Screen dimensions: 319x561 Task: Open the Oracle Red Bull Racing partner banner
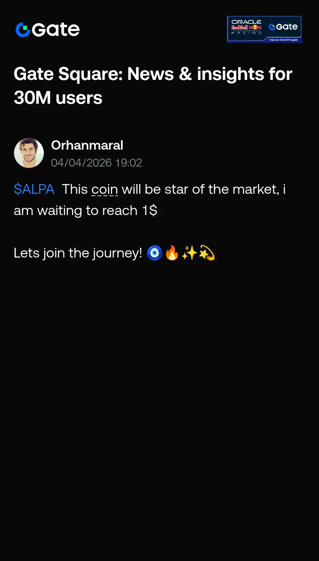(264, 29)
